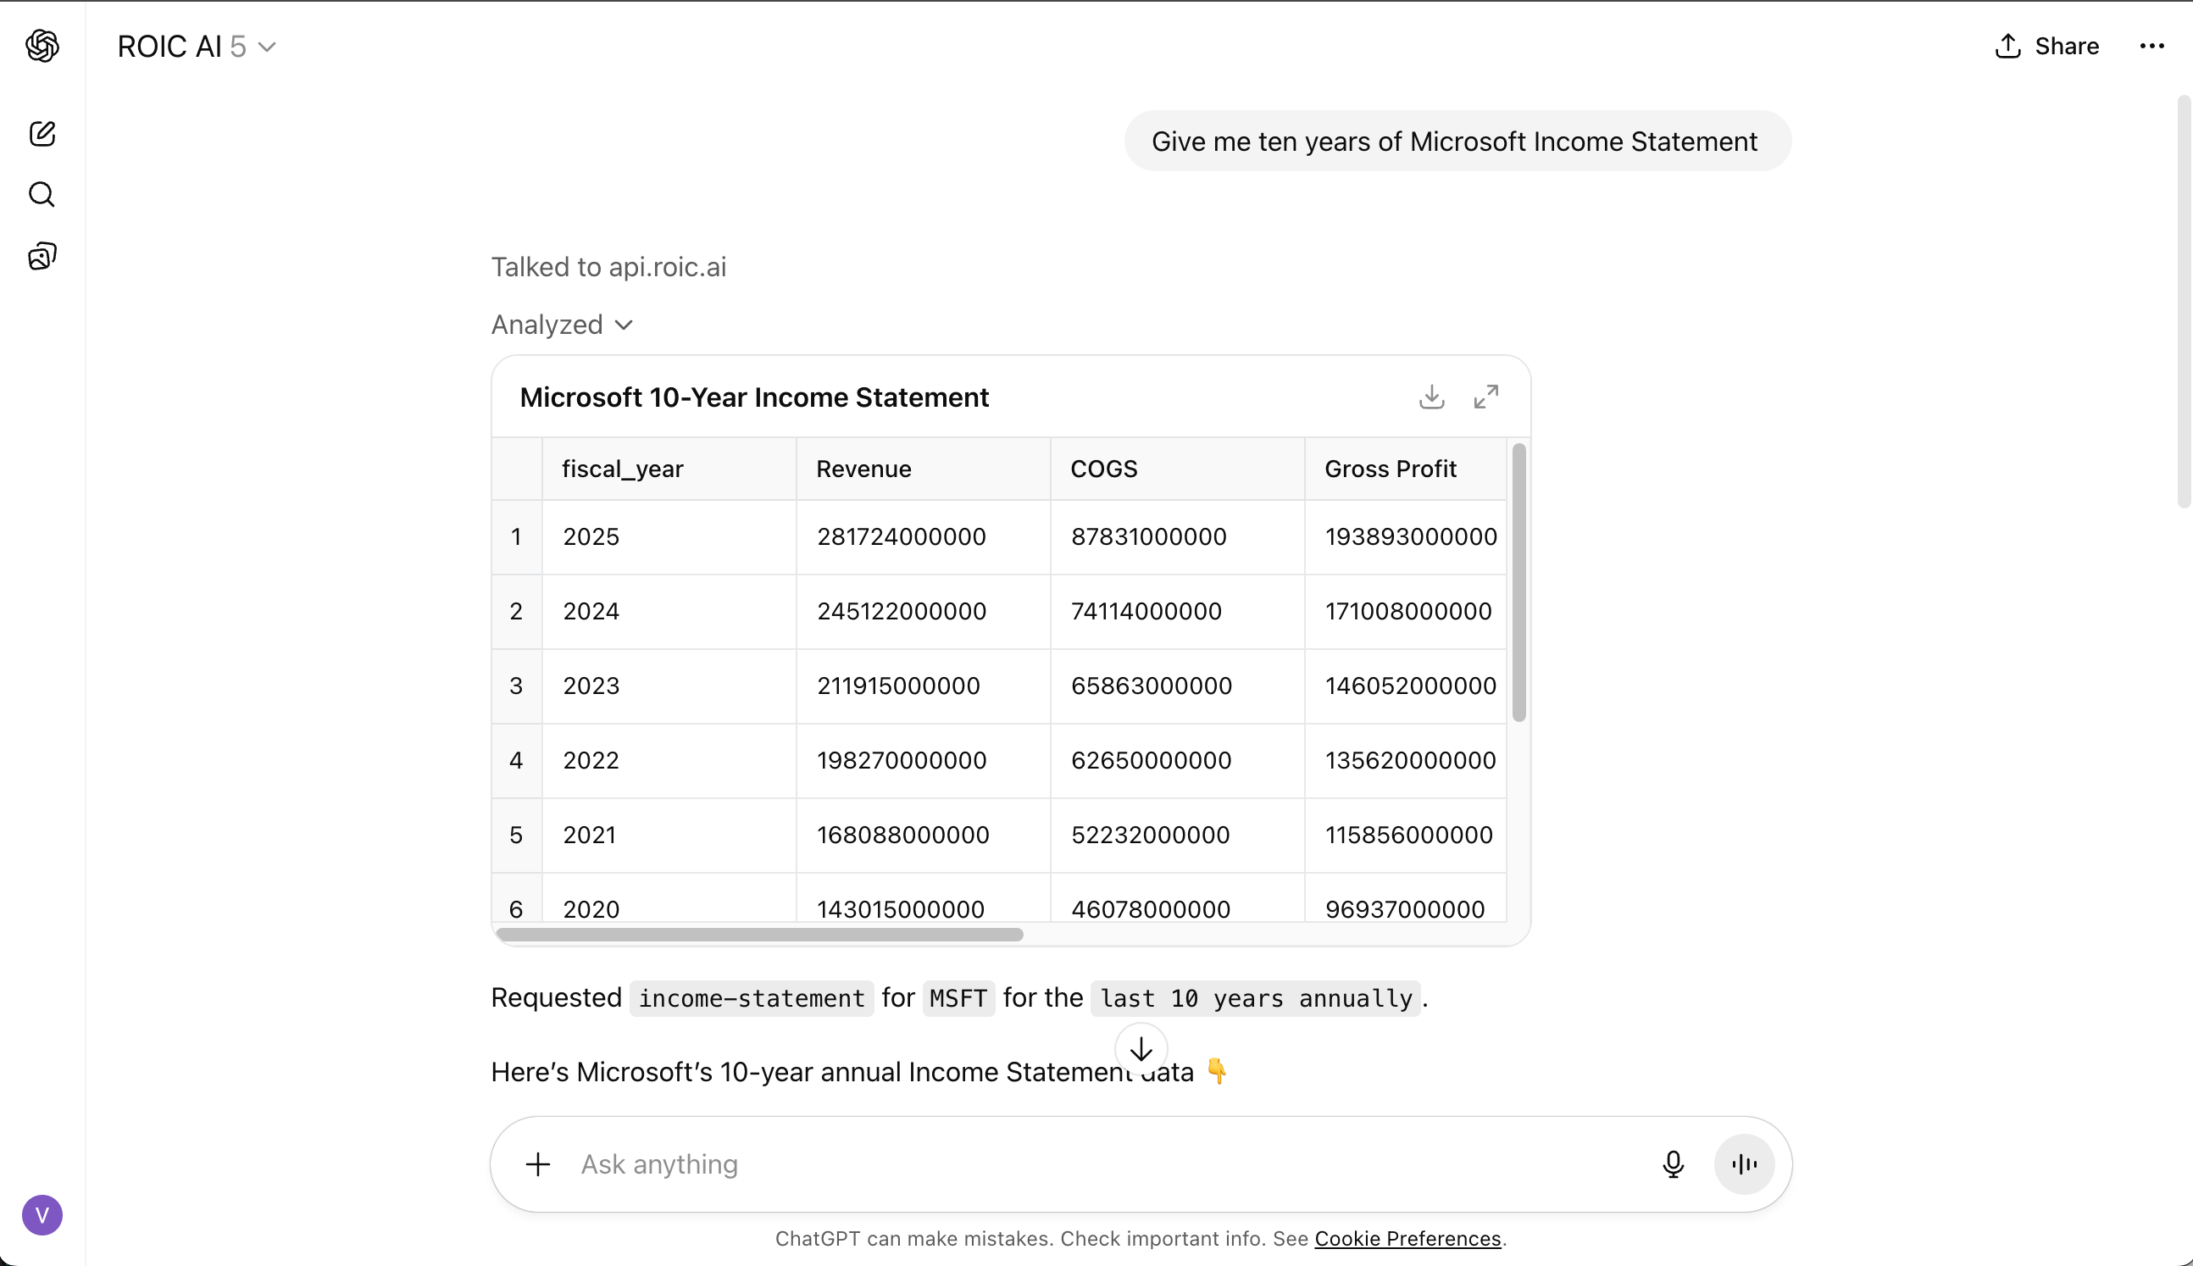Click the Share button
The width and height of the screenshot is (2193, 1266).
pos(2047,46)
